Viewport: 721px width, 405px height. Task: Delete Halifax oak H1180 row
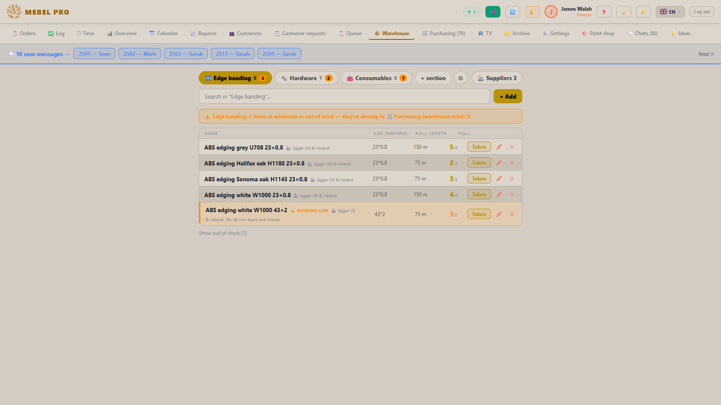coord(512,163)
